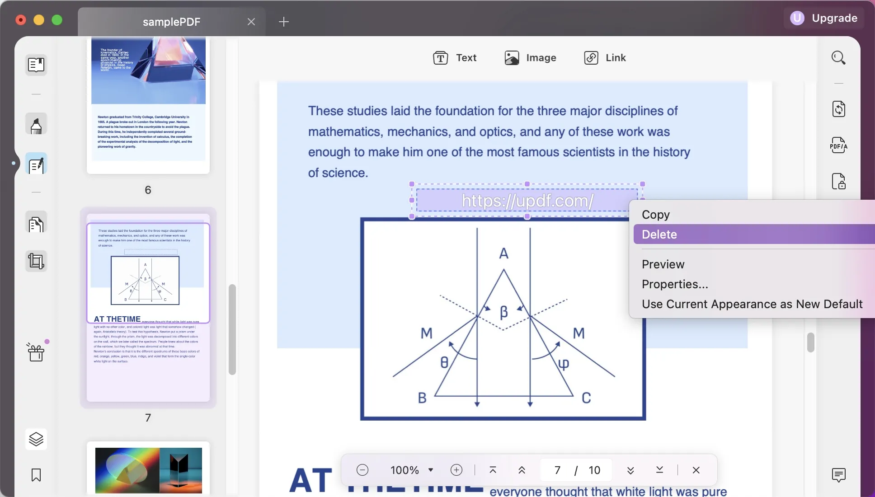
Task: Select Properties from context menu
Action: coord(675,284)
